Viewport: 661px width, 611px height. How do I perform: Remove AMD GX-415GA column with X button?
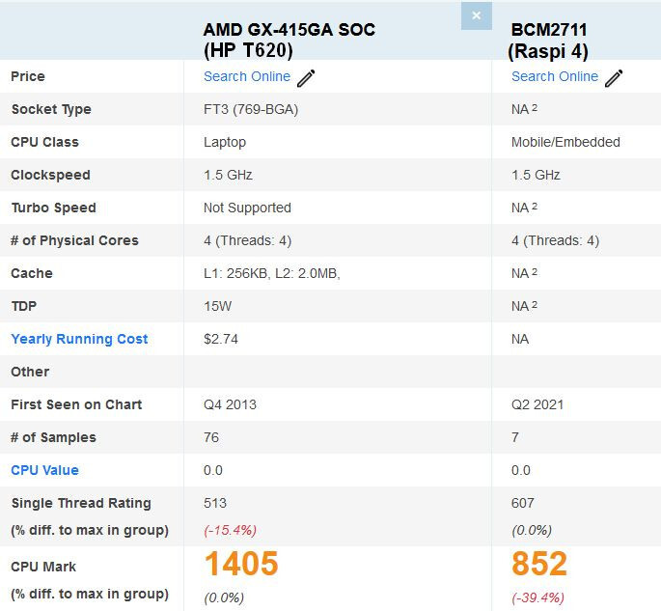click(x=477, y=16)
